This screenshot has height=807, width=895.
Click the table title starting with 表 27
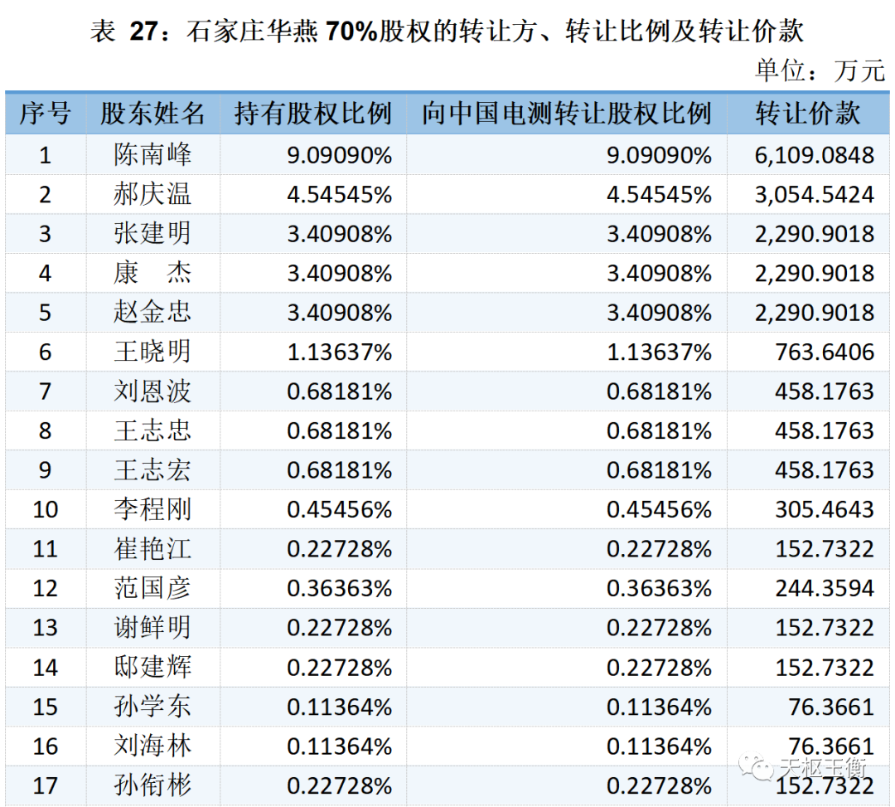(x=447, y=32)
